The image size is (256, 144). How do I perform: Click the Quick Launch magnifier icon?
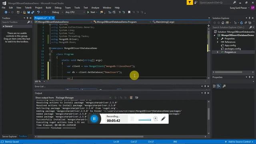point(235,2)
